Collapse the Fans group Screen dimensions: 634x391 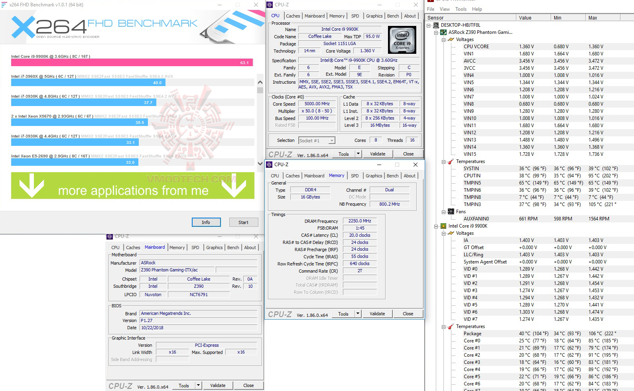[x=443, y=212]
